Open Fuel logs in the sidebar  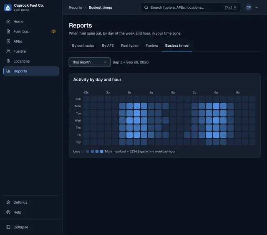click(x=31, y=32)
